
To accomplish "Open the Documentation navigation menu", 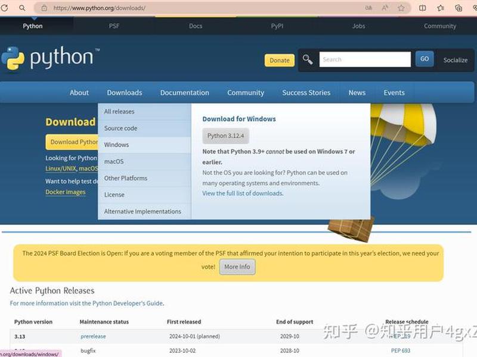I will pyautogui.click(x=185, y=93).
